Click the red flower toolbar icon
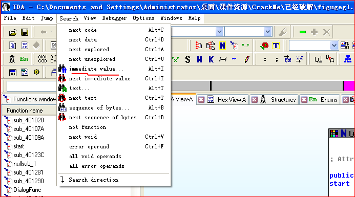Screen dimensions: 355x197 [264, 46]
